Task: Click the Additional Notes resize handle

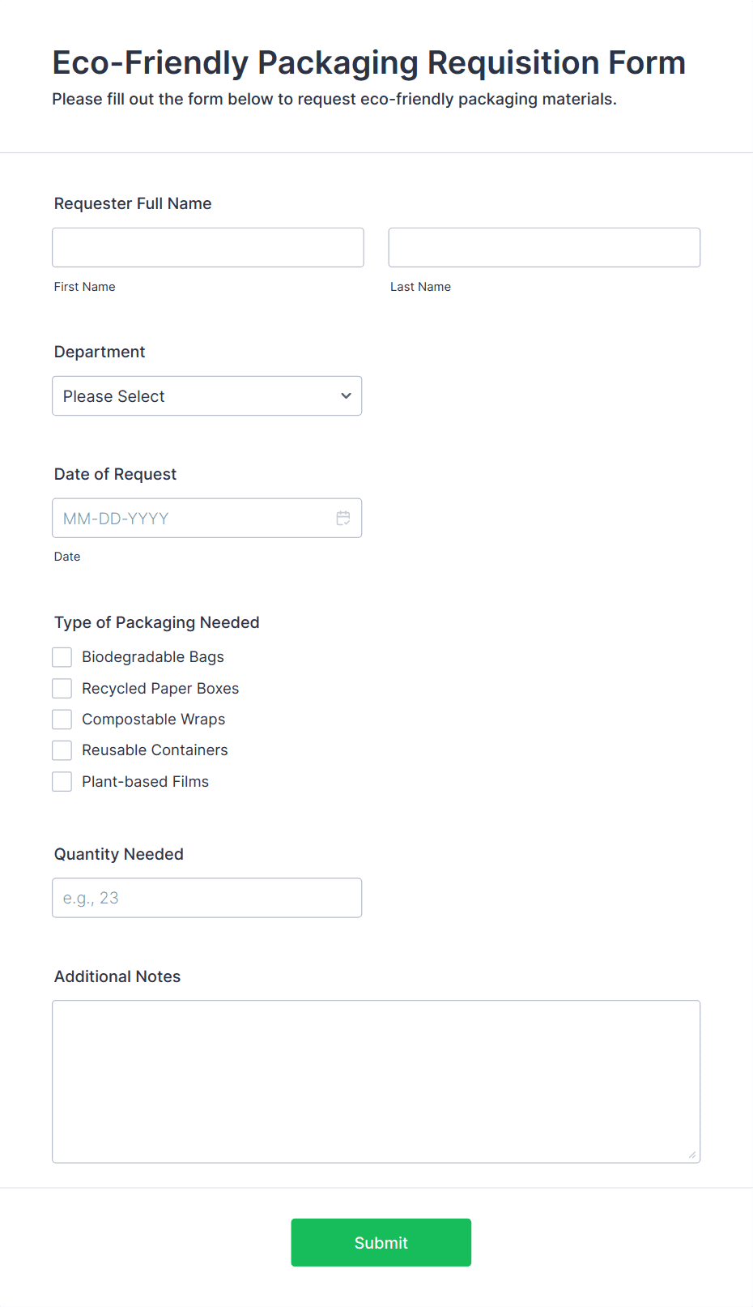Action: pos(692,1155)
